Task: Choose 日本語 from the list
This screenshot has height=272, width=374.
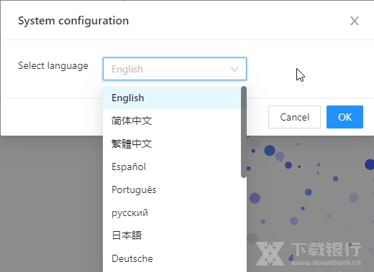Action: point(172,235)
